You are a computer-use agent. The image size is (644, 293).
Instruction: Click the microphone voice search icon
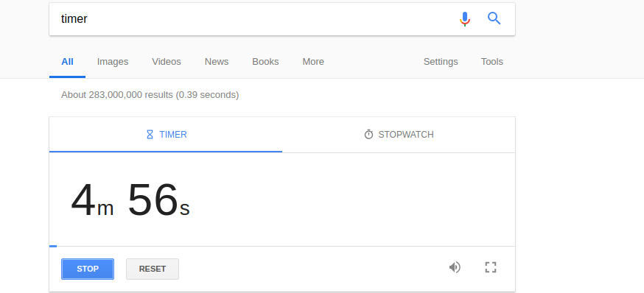(x=464, y=19)
